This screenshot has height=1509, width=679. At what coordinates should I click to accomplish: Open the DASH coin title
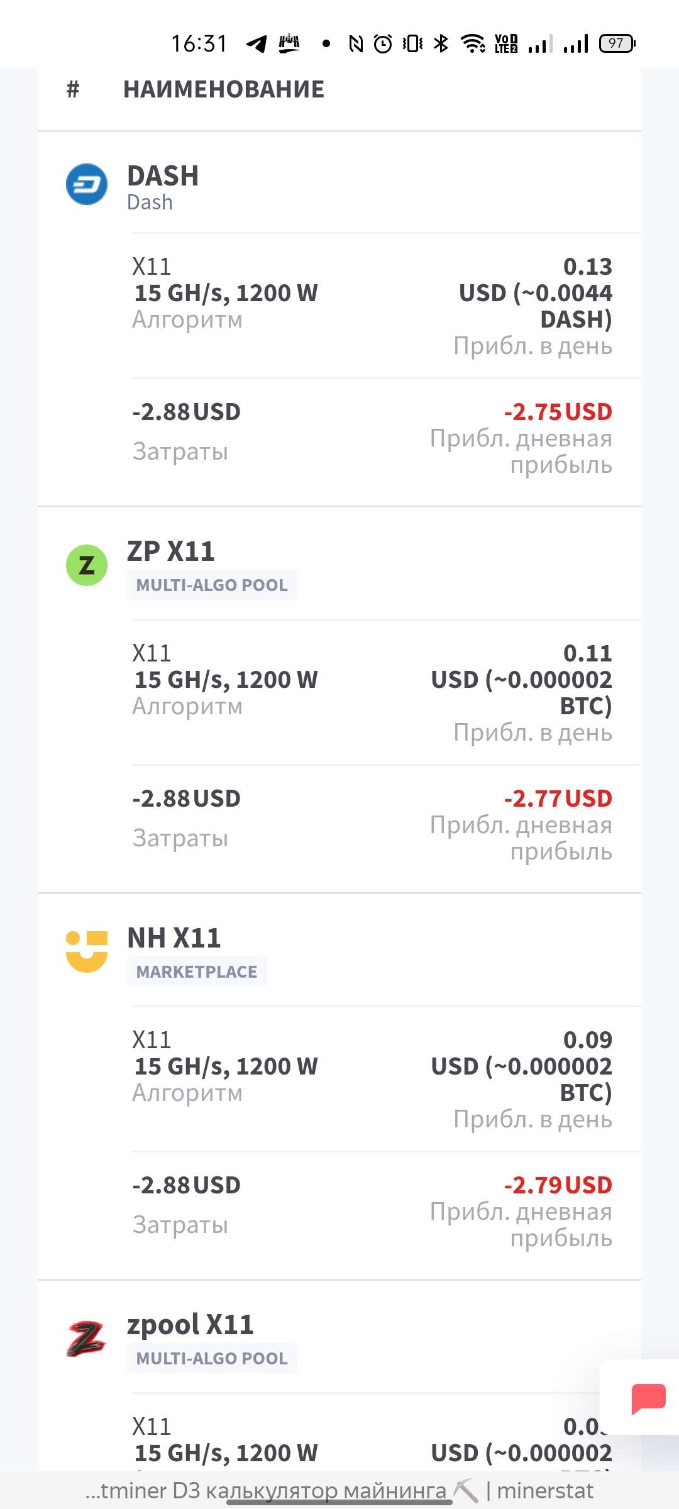[163, 176]
